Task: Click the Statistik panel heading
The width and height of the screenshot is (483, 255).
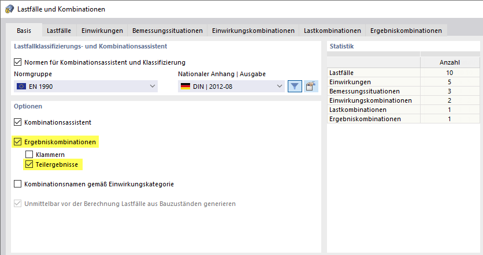Action: 341,46
